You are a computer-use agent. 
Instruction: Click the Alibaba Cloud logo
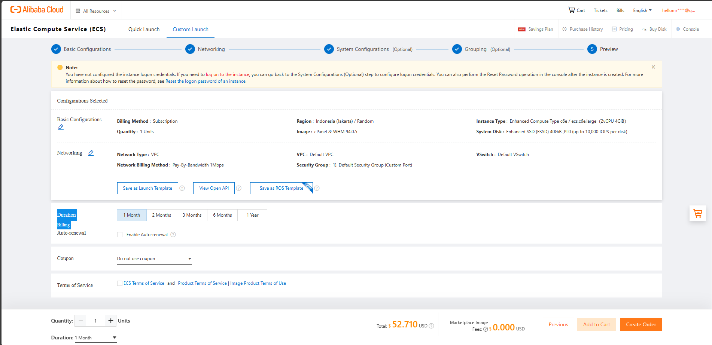(x=37, y=10)
